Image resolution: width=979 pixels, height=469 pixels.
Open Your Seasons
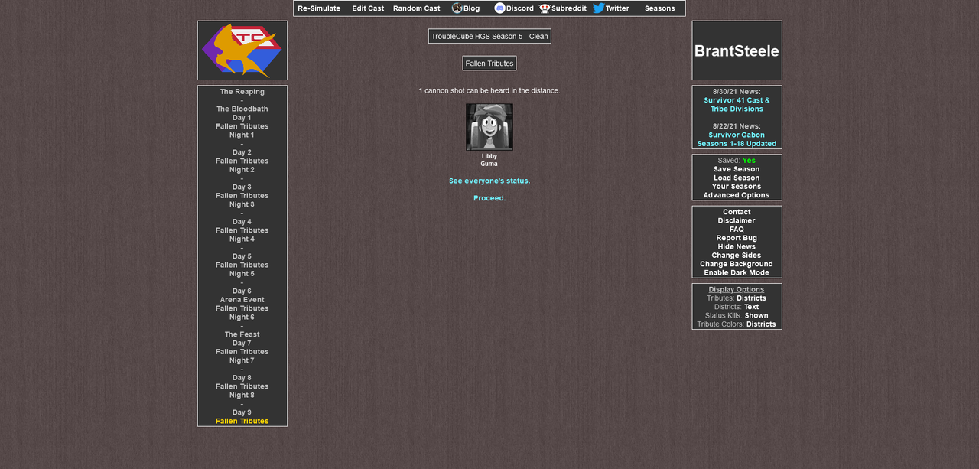pos(737,187)
